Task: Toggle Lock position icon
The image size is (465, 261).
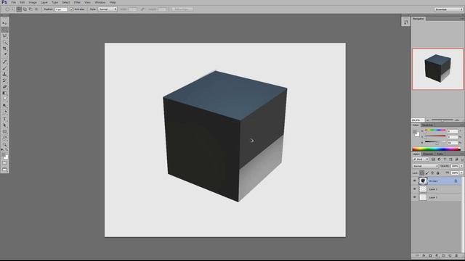Action: click(432, 173)
